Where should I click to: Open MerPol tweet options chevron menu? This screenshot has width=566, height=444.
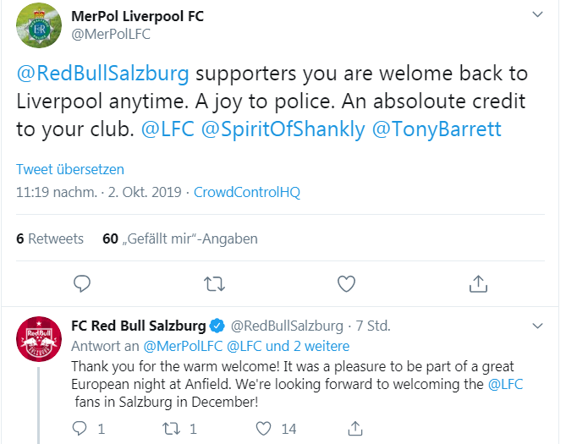(538, 14)
